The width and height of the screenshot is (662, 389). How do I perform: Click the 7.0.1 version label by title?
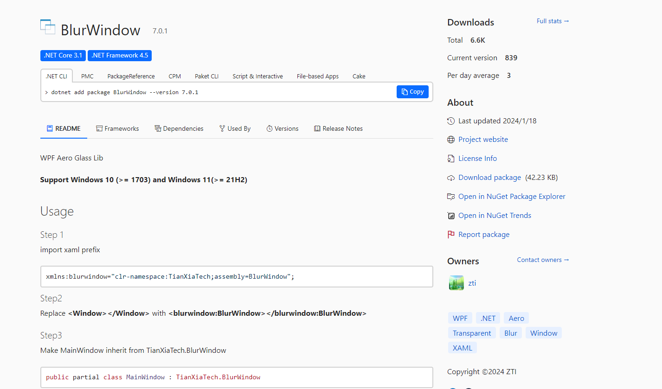tap(160, 31)
